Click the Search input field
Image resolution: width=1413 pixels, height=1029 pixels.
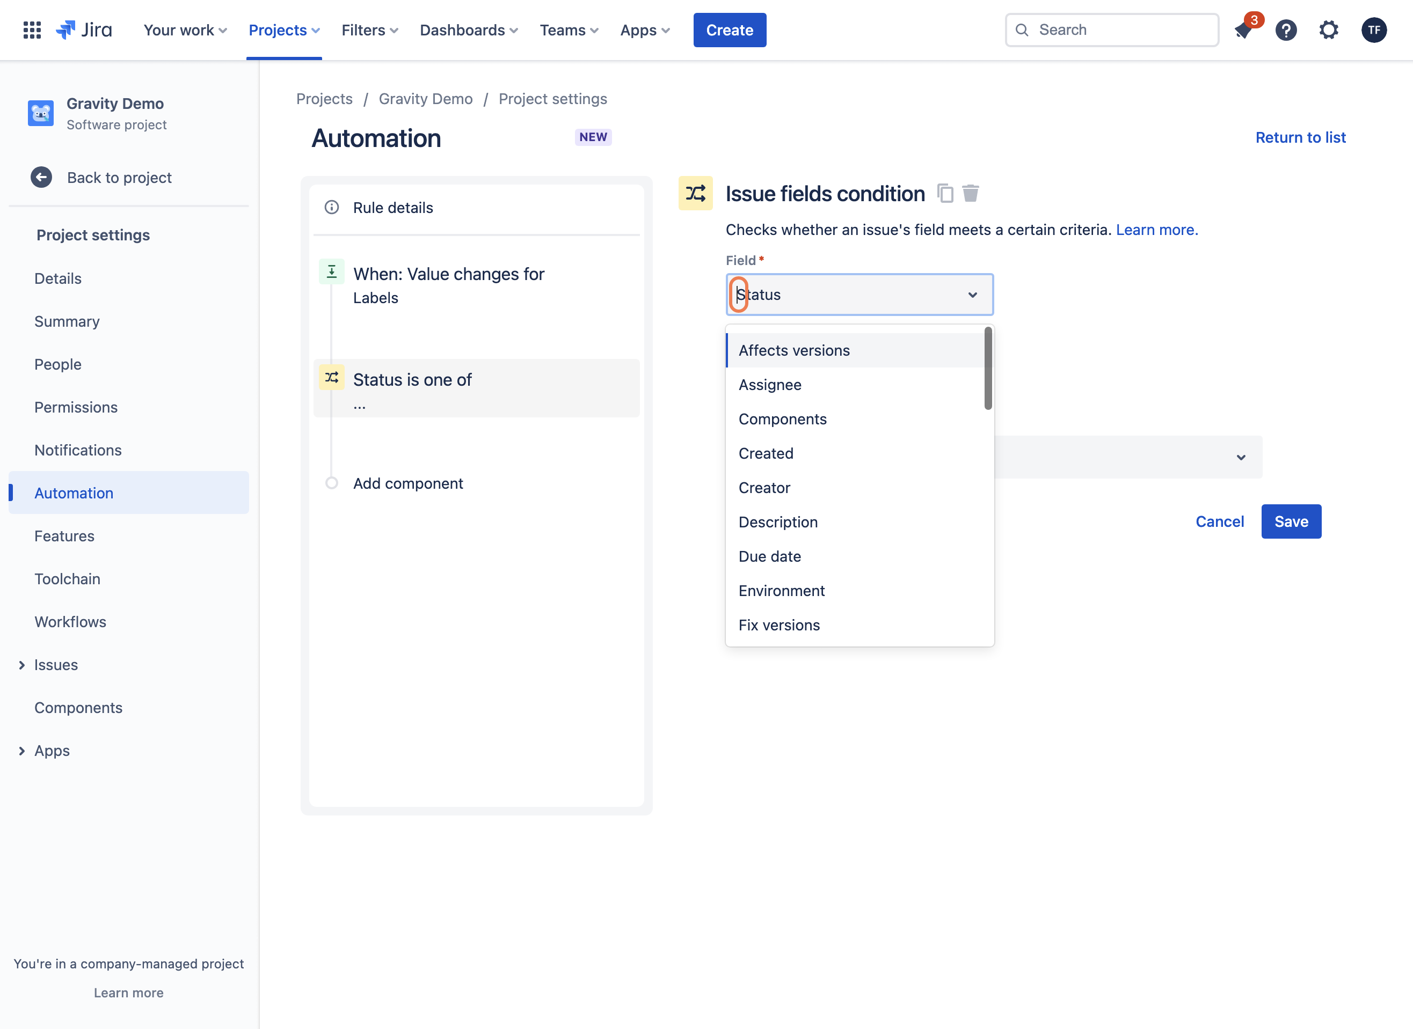click(x=1112, y=30)
